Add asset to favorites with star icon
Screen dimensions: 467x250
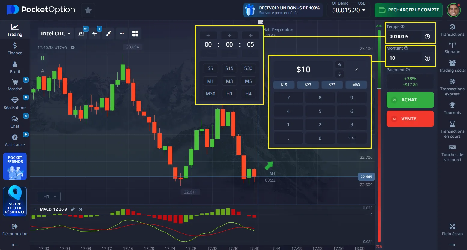point(88,10)
